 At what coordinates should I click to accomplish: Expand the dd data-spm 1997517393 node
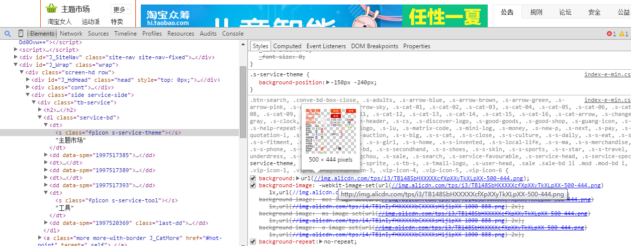click(x=46, y=185)
